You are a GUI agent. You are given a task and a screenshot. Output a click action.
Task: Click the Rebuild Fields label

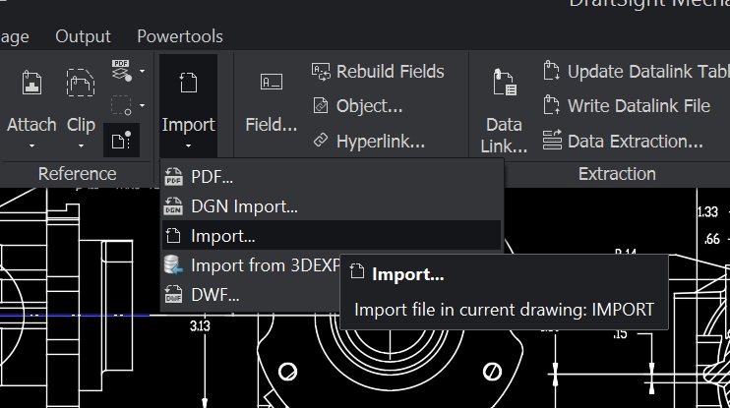point(391,72)
